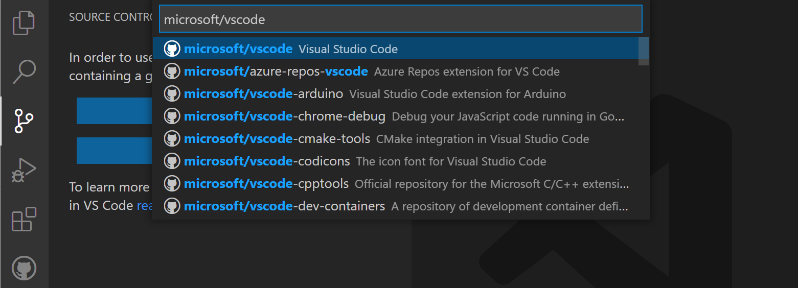Click the repository search input field

400,19
